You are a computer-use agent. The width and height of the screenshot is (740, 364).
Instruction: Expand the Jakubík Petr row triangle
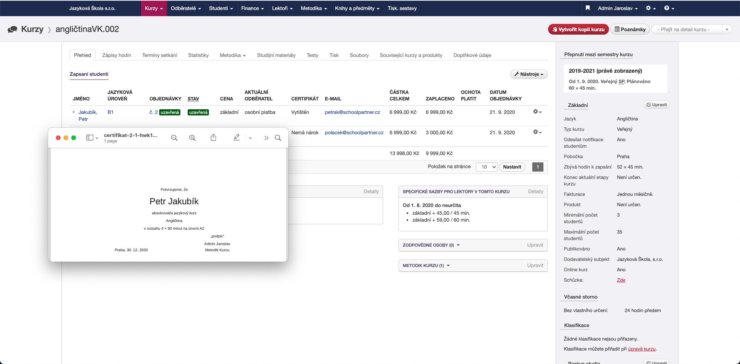tap(74, 112)
